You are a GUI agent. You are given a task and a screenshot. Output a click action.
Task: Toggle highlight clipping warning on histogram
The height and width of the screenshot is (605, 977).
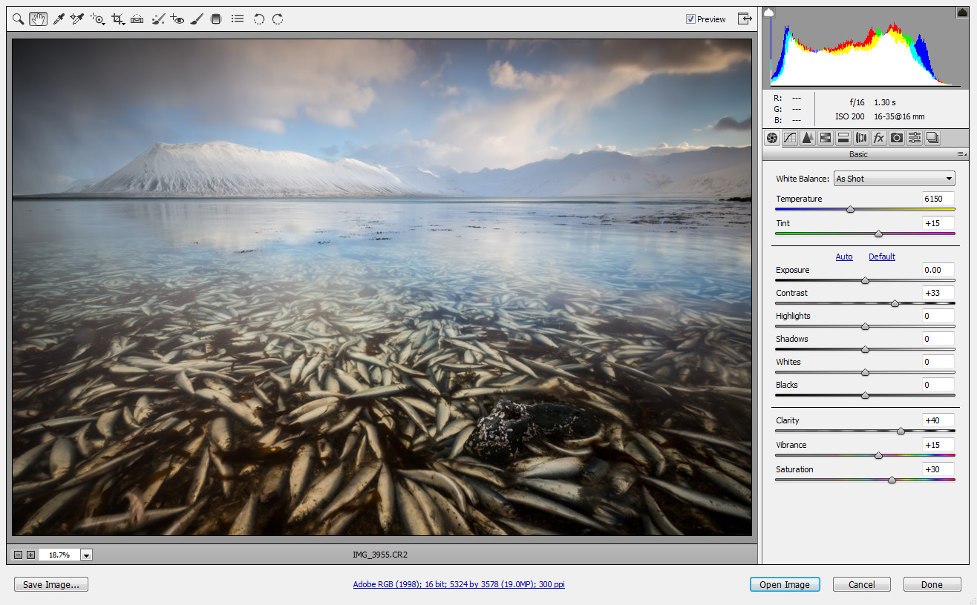coord(961,13)
